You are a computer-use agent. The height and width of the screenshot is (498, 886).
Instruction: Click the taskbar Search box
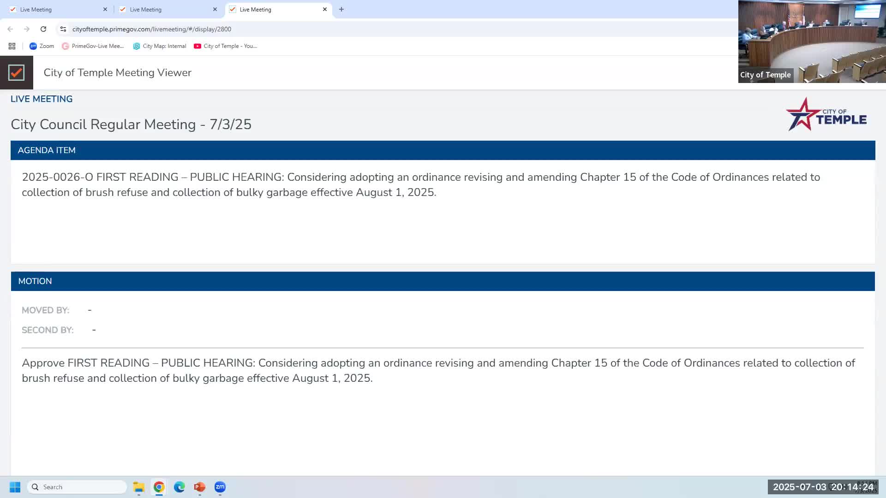pyautogui.click(x=77, y=487)
